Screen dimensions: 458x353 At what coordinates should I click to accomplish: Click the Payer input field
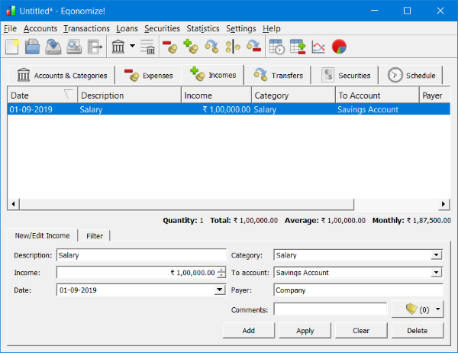358,290
